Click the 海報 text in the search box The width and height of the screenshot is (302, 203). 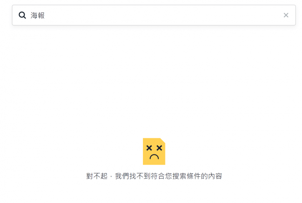38,15
